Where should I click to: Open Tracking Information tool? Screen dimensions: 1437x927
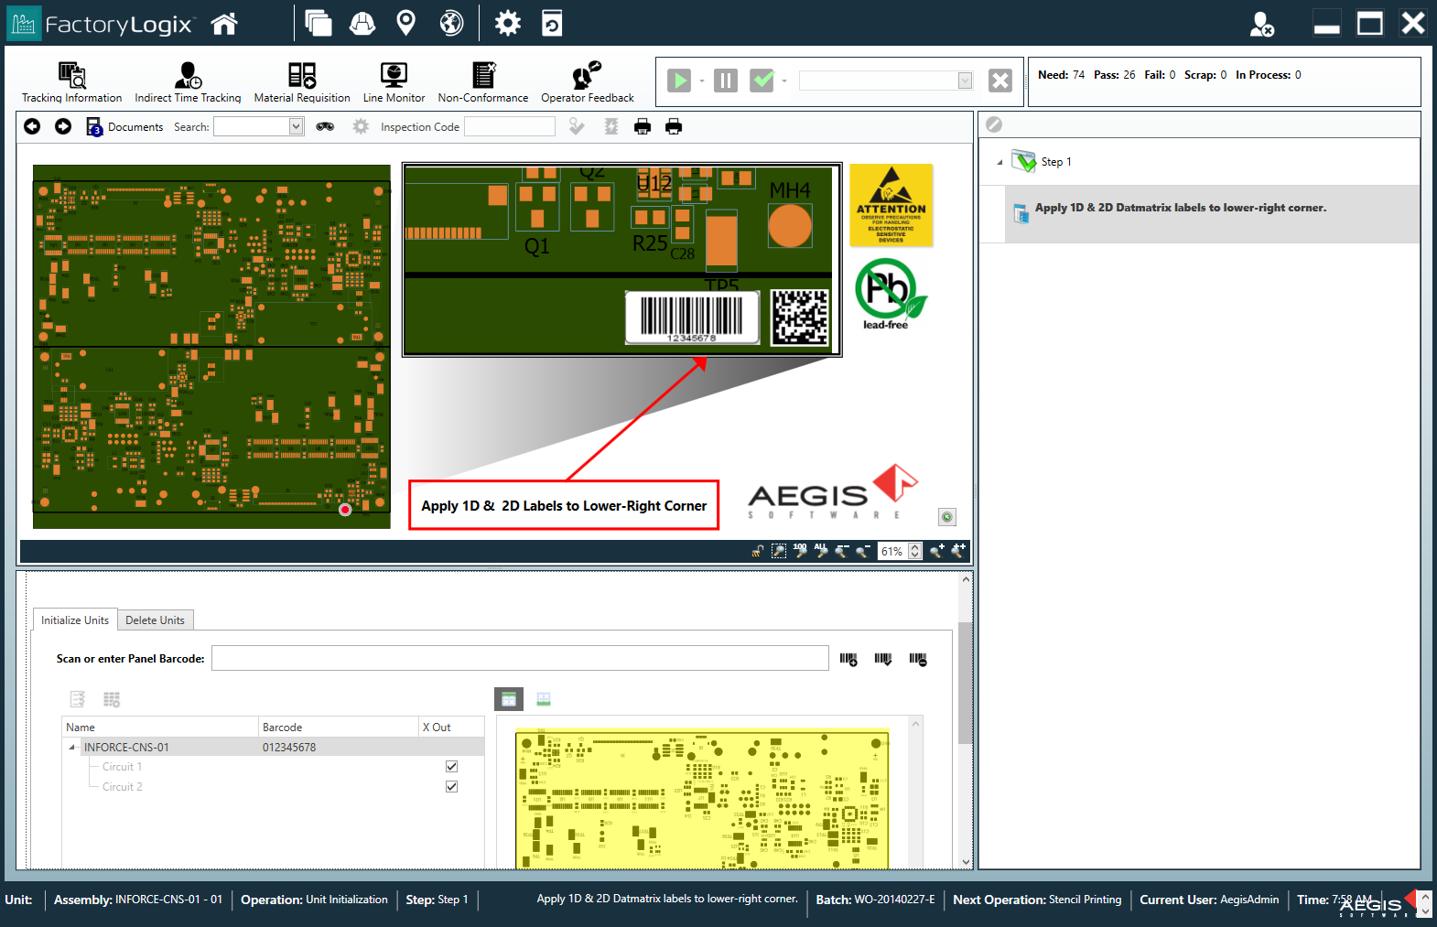coord(71,82)
